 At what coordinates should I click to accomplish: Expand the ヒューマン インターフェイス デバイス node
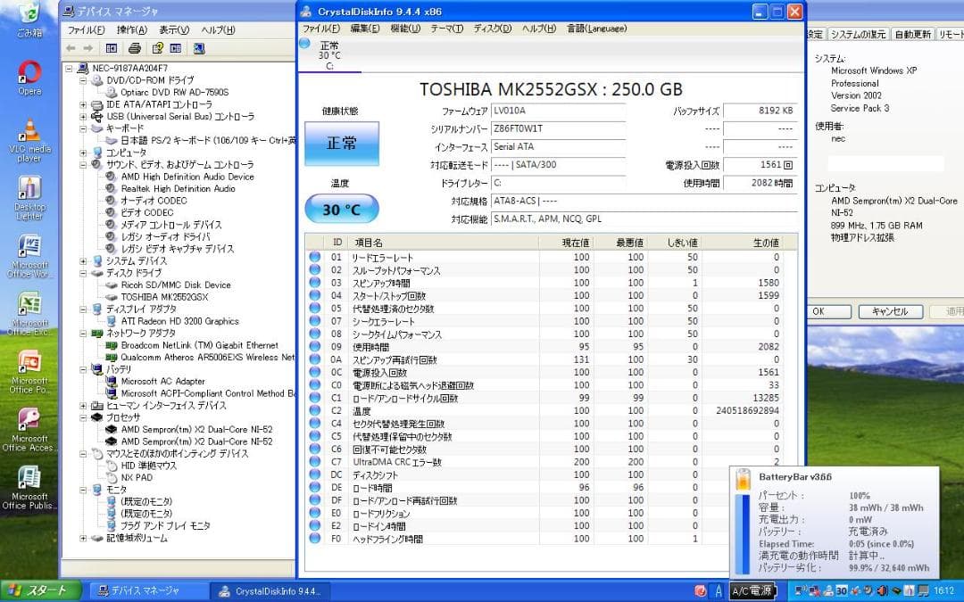point(83,406)
